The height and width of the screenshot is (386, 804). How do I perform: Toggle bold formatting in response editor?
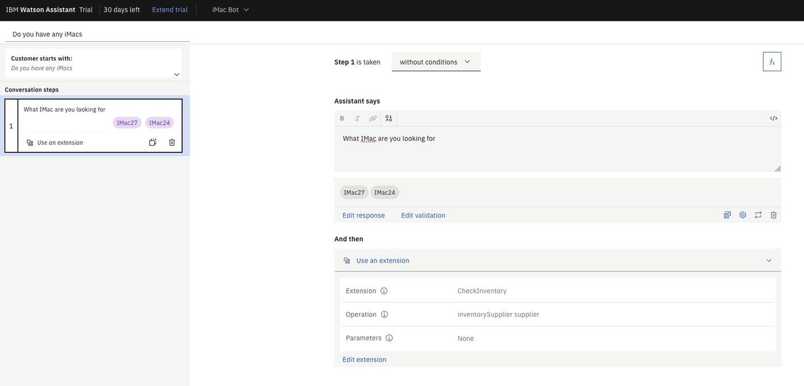pos(342,118)
